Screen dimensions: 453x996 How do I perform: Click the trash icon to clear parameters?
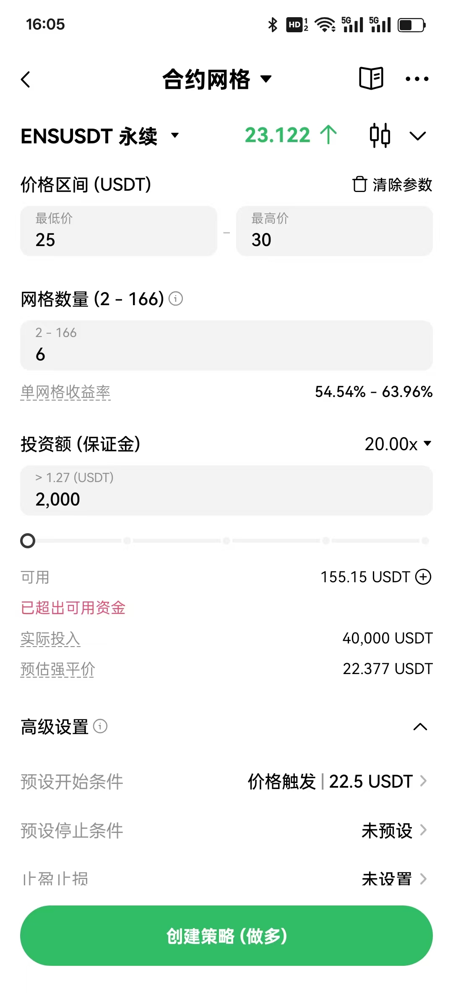[359, 184]
